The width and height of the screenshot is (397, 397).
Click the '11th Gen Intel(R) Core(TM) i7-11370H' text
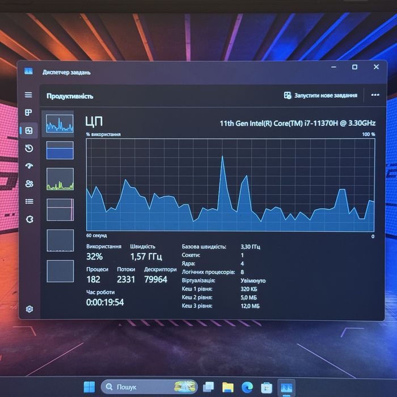click(x=278, y=123)
